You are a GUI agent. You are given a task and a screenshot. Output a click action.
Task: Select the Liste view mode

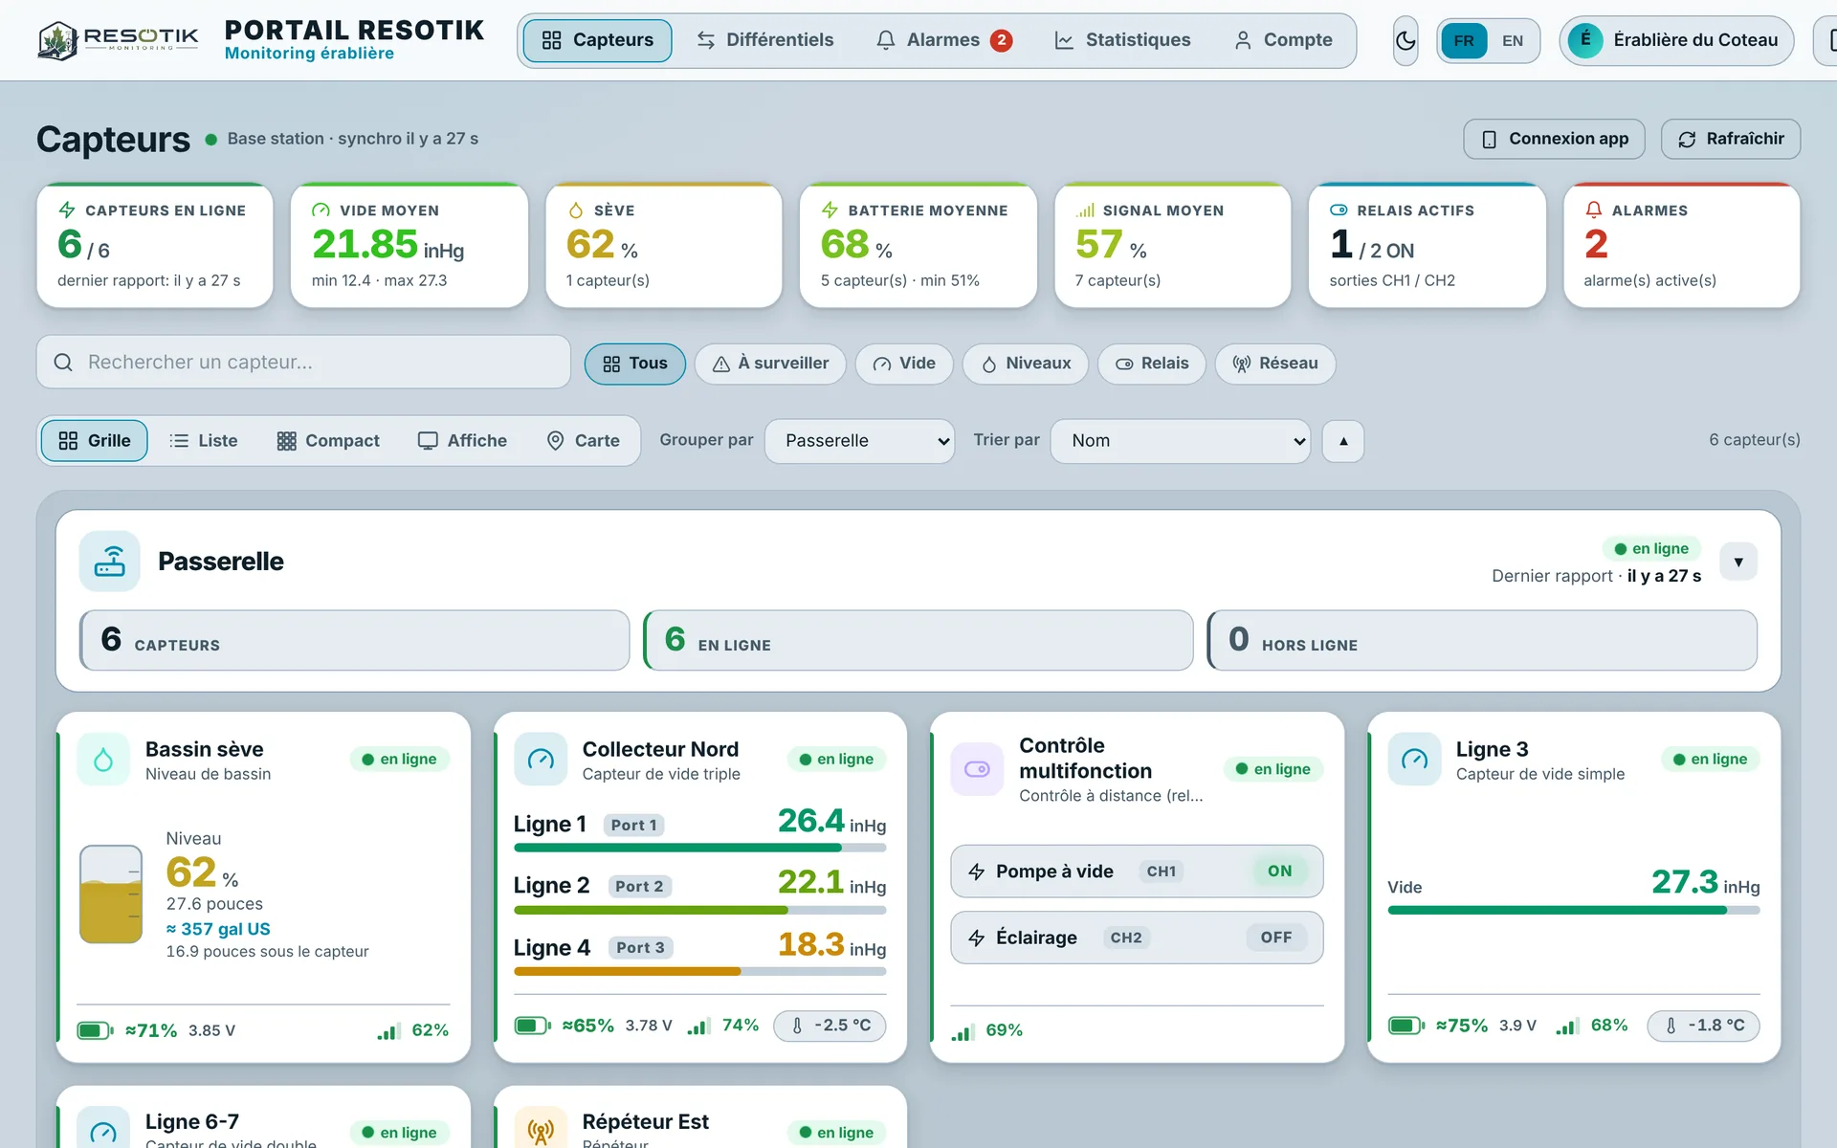[203, 441]
